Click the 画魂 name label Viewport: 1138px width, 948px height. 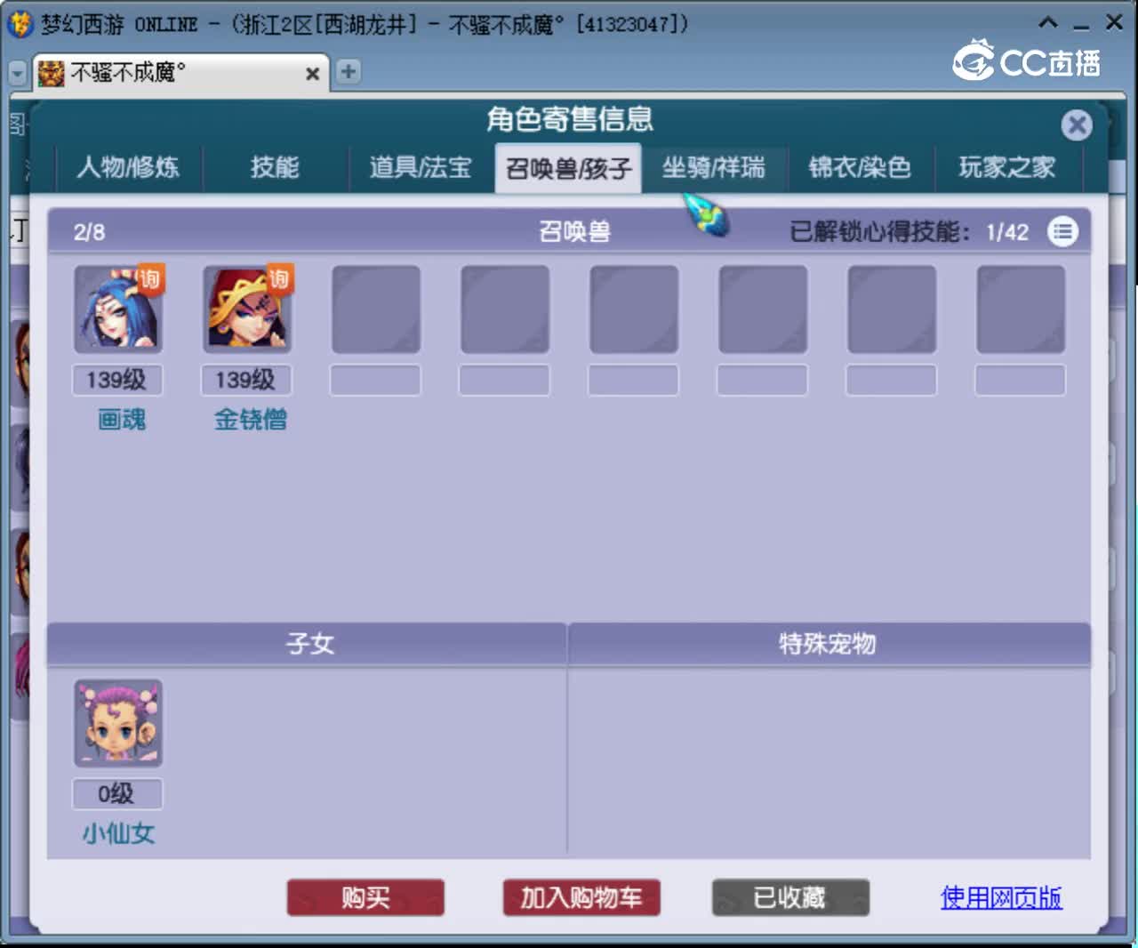pos(122,419)
